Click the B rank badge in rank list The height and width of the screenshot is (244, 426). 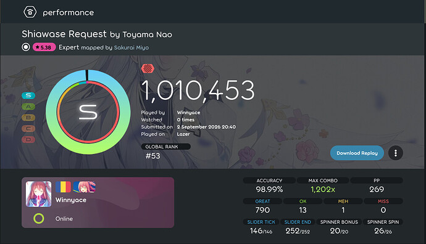click(28, 118)
